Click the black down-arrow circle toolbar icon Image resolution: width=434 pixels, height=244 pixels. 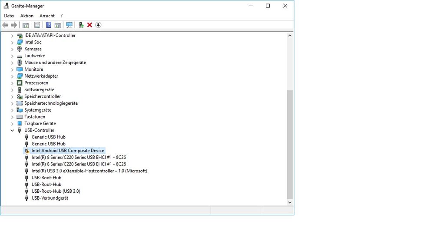coord(98,25)
